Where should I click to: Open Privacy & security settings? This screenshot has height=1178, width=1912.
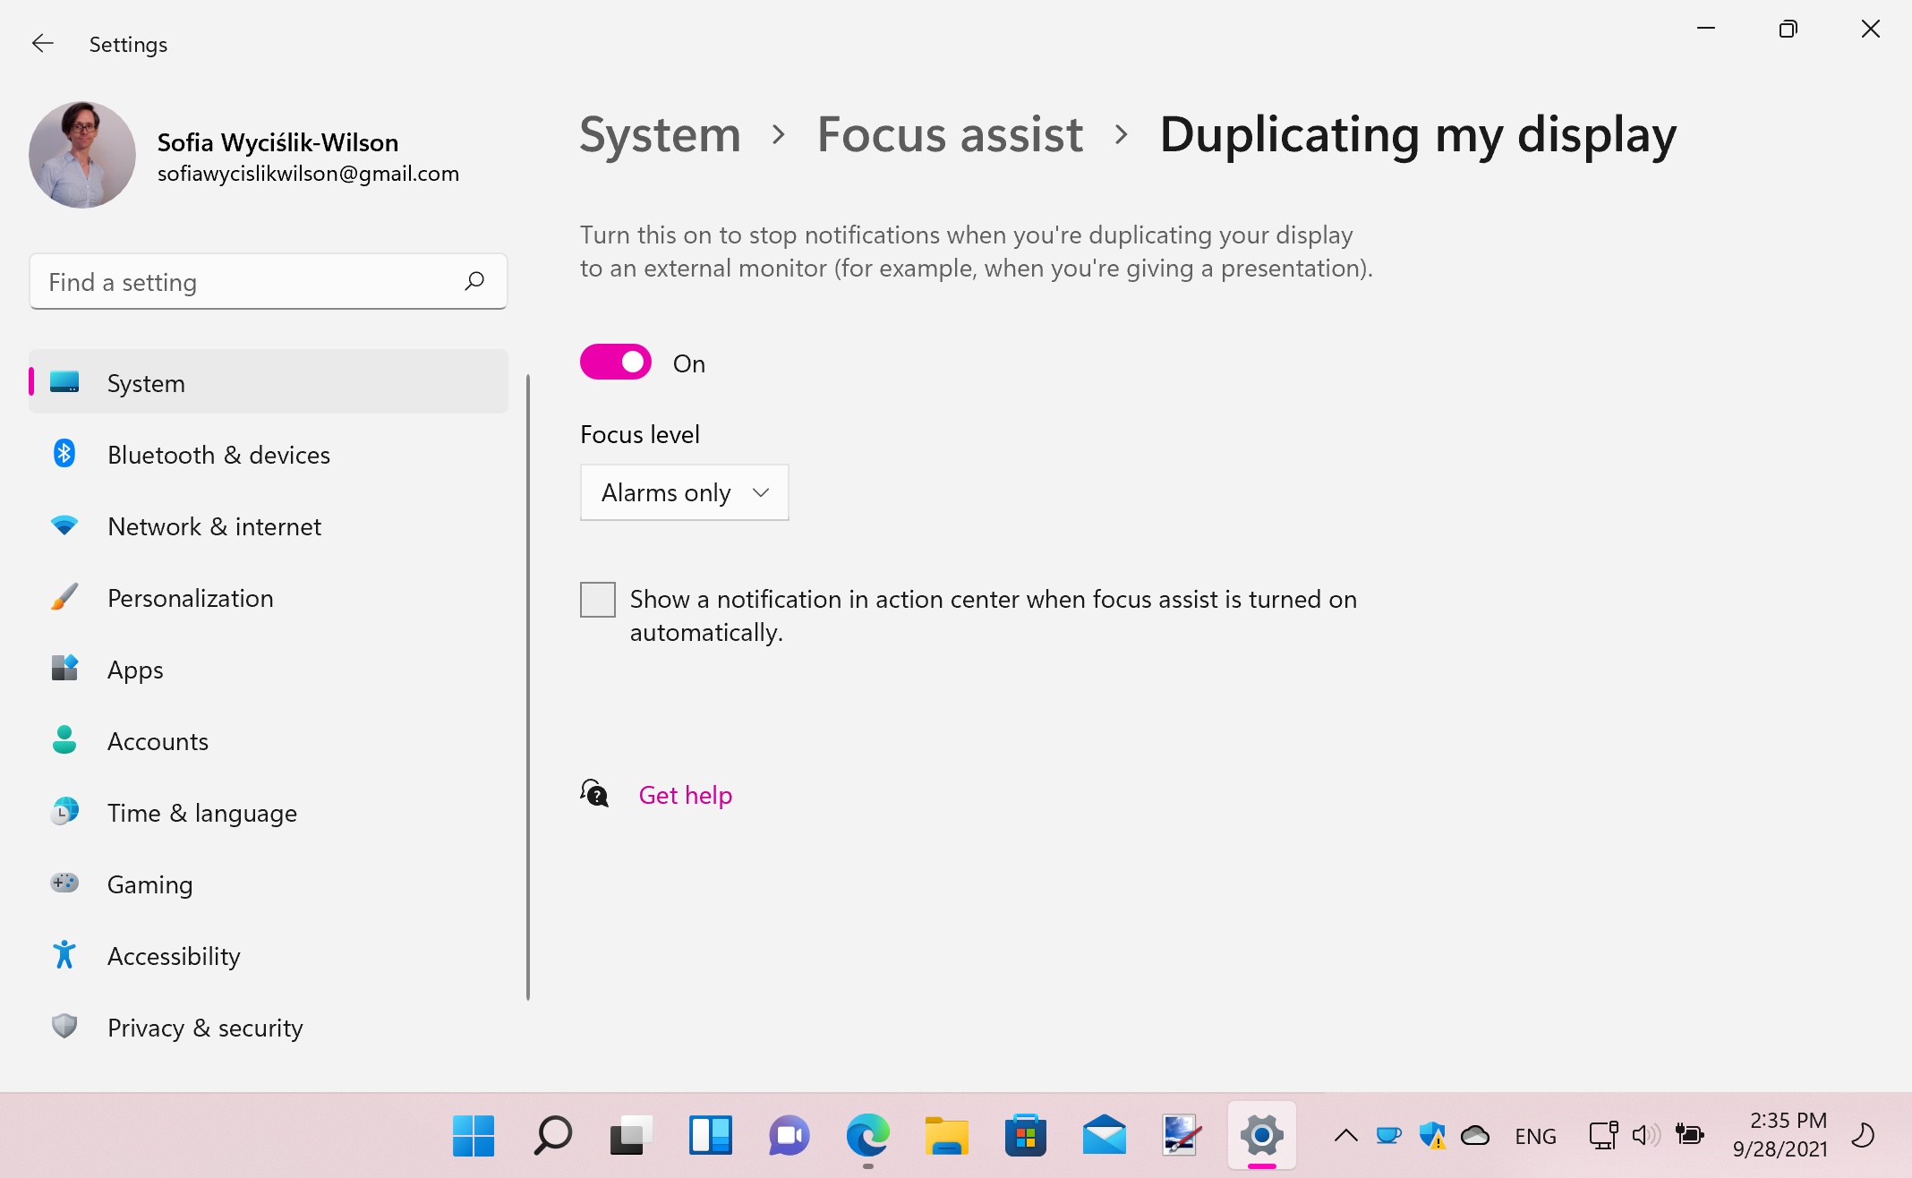(x=269, y=1027)
